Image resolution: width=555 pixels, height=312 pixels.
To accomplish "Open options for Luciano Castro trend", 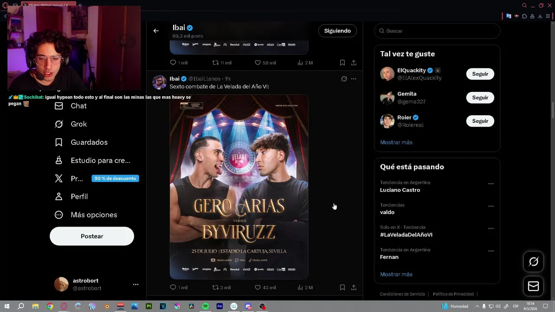I will click(x=491, y=184).
